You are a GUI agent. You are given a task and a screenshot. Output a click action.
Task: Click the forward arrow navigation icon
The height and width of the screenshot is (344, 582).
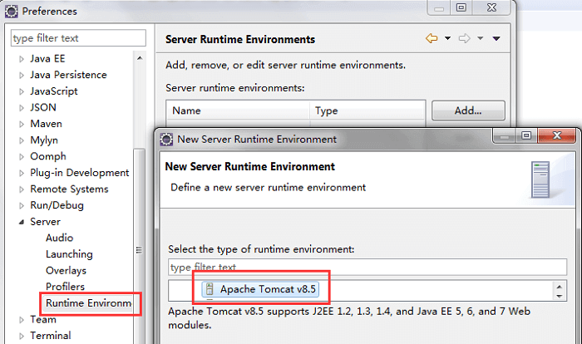(465, 39)
